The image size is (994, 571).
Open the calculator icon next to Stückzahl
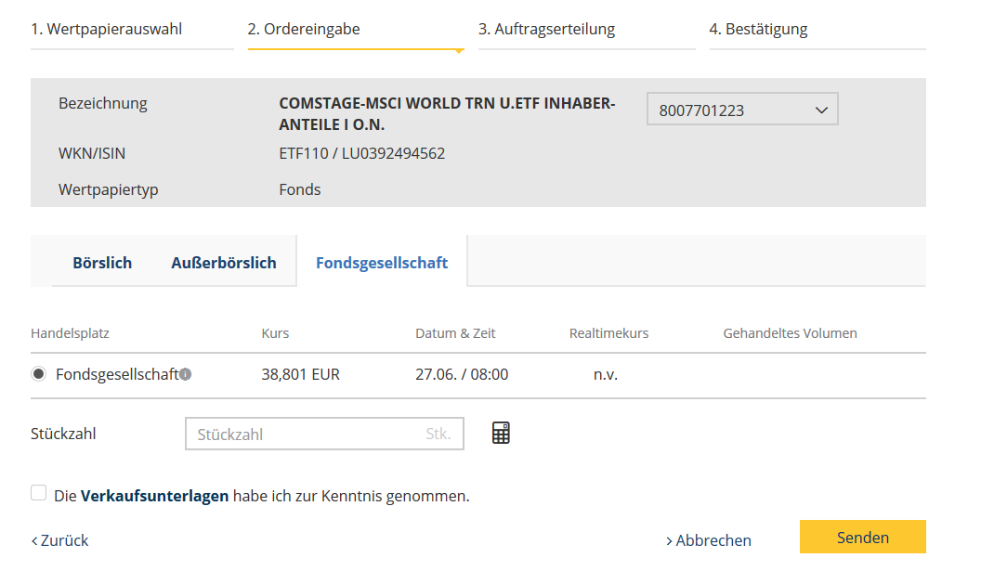point(501,433)
